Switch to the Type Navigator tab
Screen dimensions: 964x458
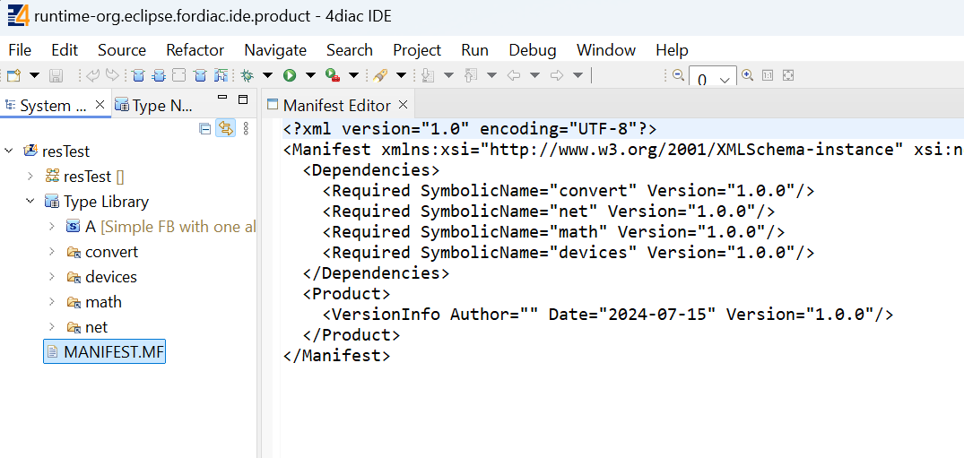(154, 106)
